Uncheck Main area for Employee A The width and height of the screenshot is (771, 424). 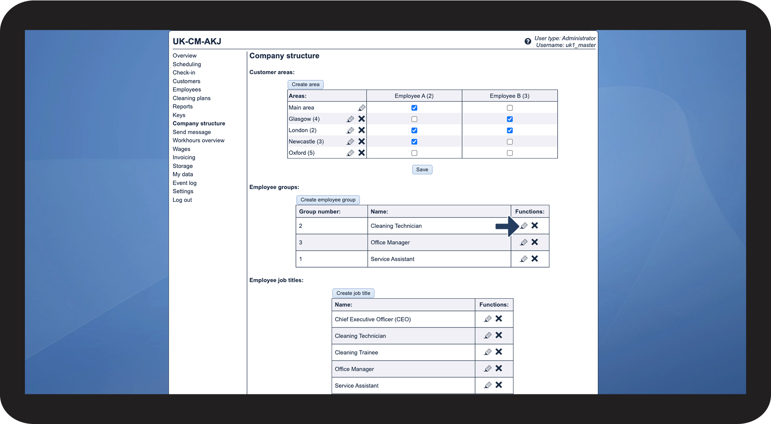tap(414, 108)
